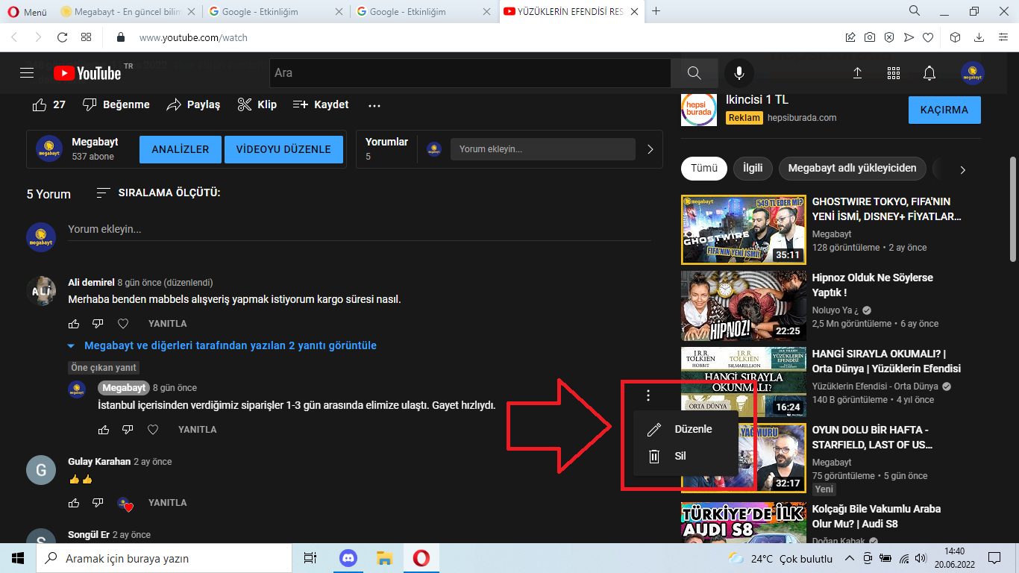Open the Discord taskbar icon
Screen dimensions: 1019x573
pyautogui.click(x=348, y=558)
